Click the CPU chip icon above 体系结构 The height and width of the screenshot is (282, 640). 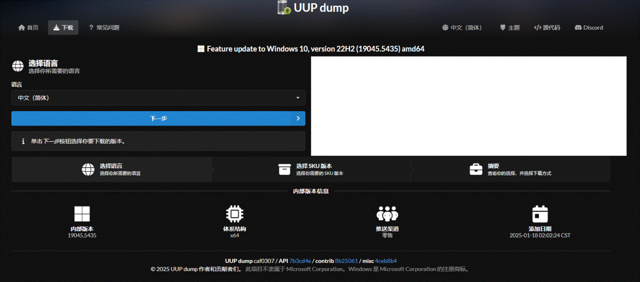point(235,214)
